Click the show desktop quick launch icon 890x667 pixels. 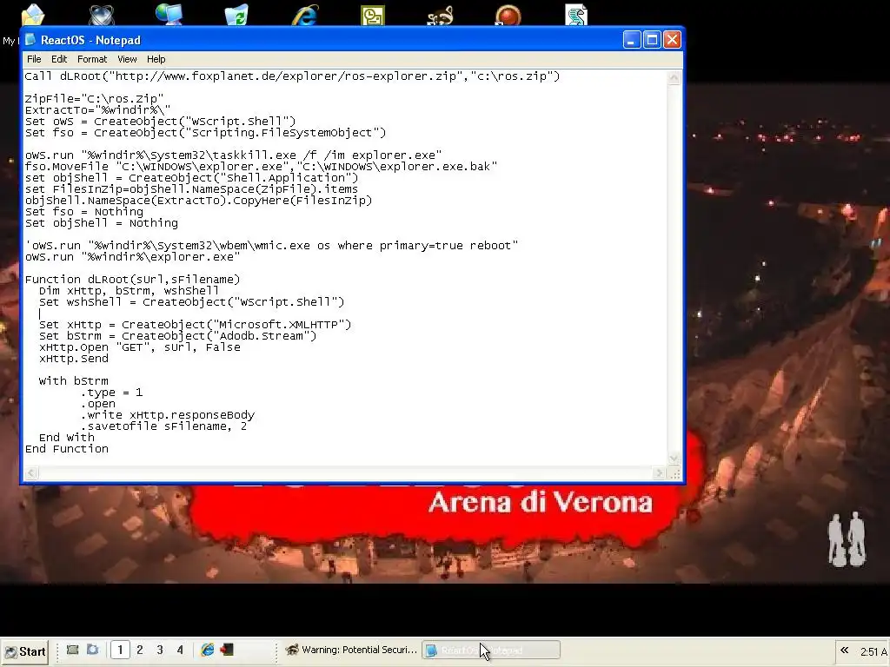click(x=73, y=650)
